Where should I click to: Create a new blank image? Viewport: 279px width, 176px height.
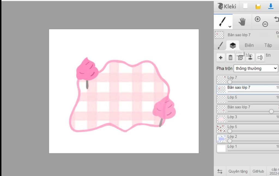[x=245, y=6]
